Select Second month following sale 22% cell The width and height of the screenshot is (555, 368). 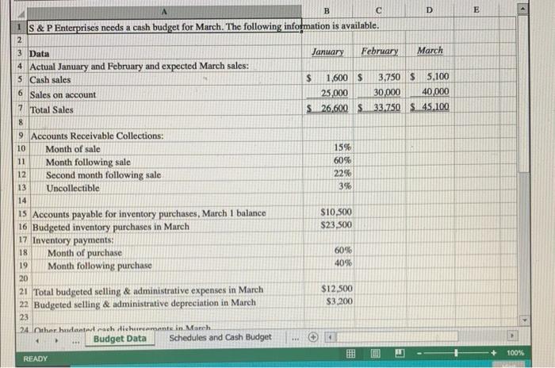pyautogui.click(x=329, y=174)
